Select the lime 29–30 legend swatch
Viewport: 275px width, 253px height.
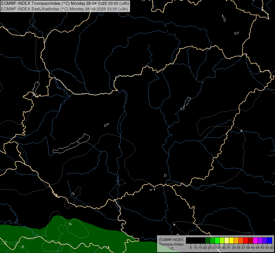(222, 240)
